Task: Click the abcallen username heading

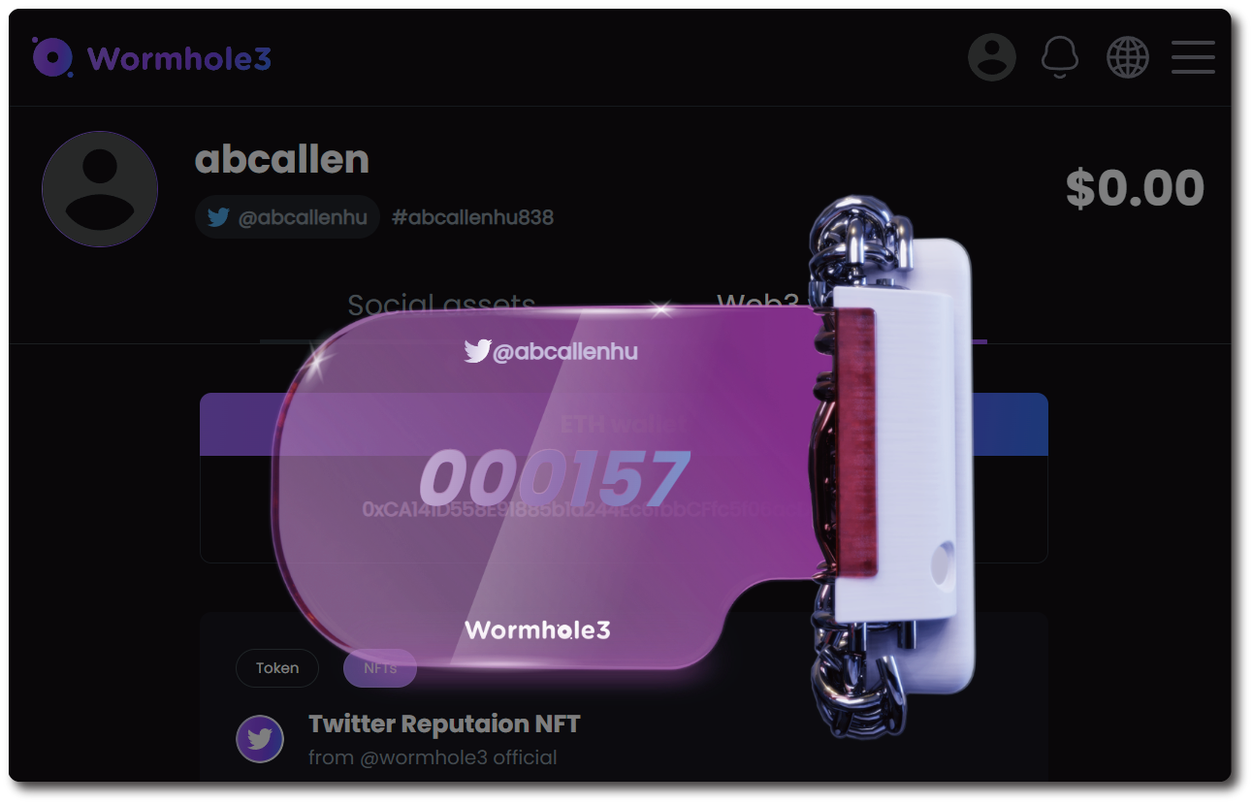Action: click(x=282, y=159)
